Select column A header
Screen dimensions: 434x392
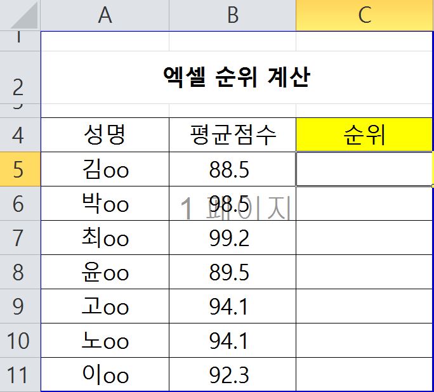(105, 15)
